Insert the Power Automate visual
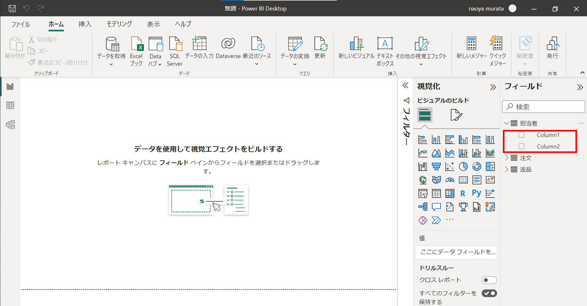 [436, 220]
